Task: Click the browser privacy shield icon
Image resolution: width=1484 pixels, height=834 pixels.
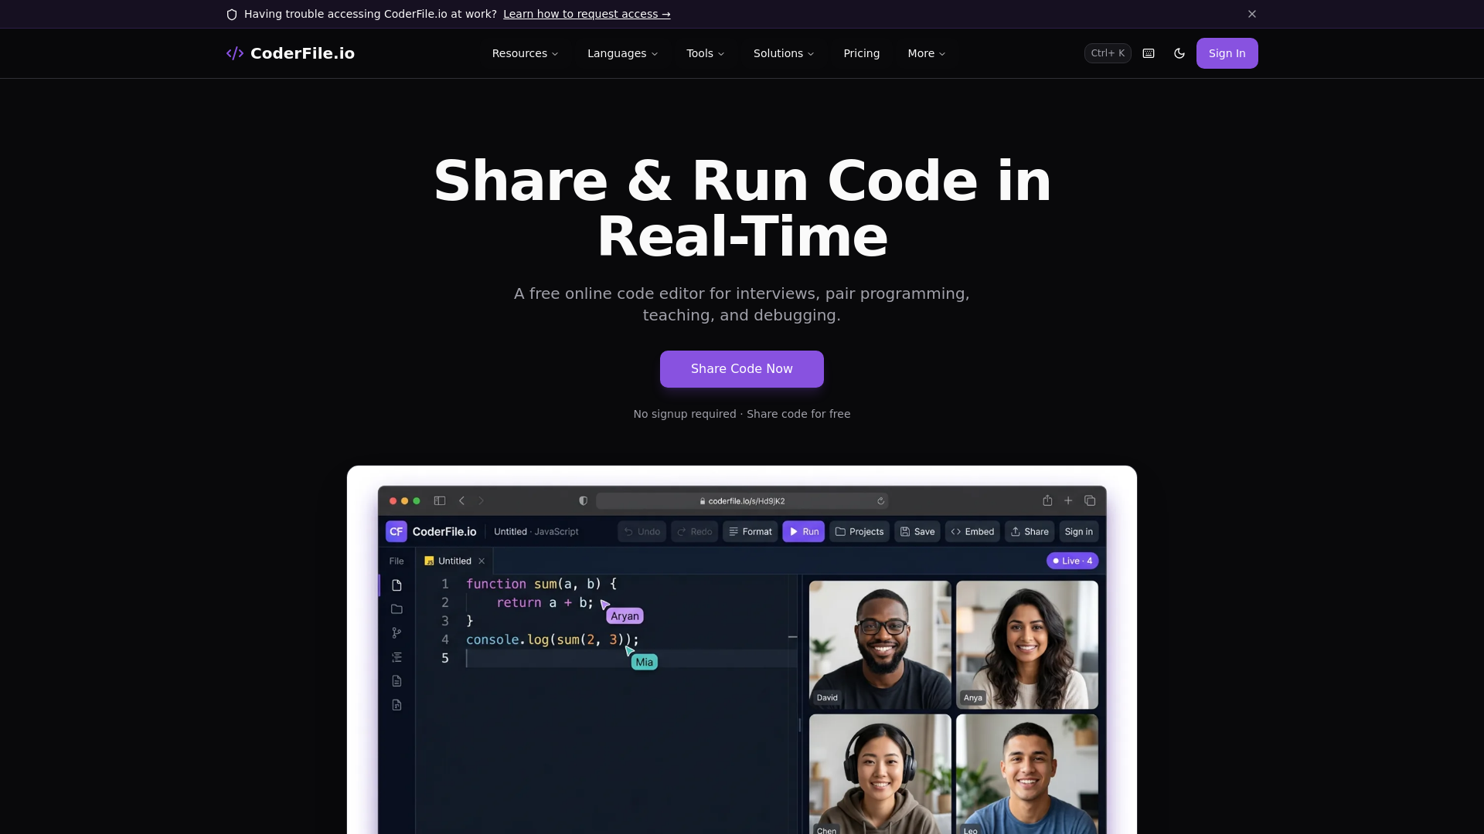Action: (583, 500)
